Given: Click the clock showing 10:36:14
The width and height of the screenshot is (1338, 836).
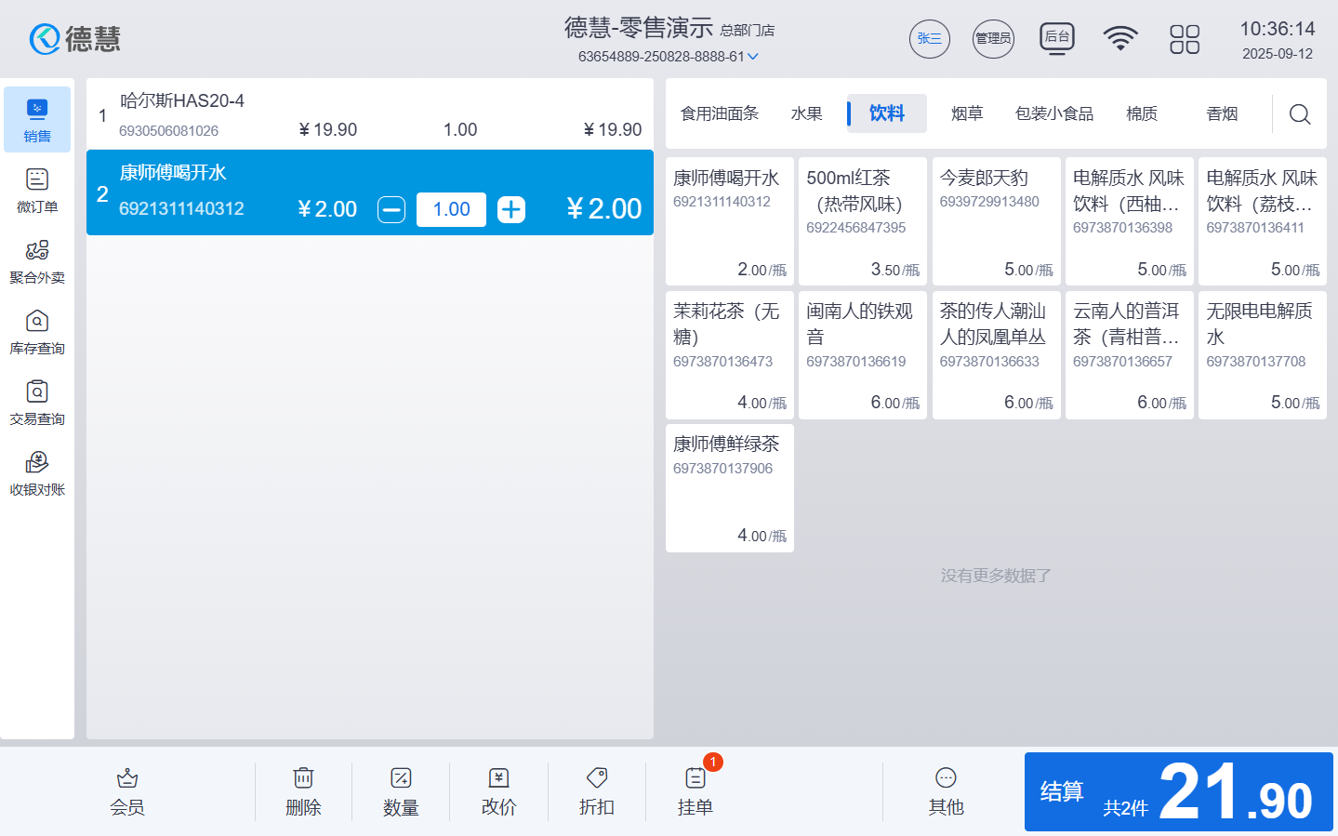Looking at the screenshot, I should click(1278, 29).
